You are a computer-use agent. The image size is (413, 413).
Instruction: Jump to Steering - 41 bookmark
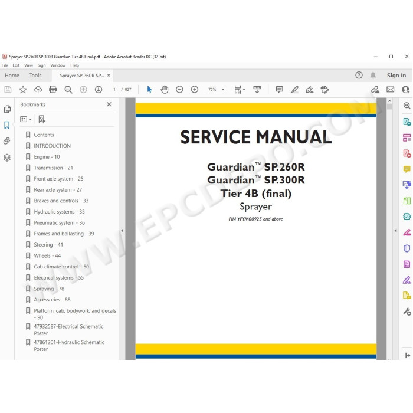[x=48, y=245]
